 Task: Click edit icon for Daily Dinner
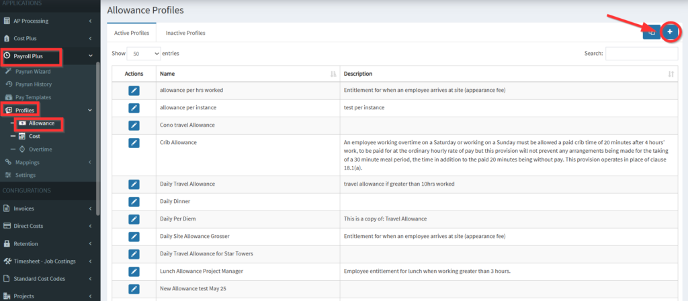[134, 201]
